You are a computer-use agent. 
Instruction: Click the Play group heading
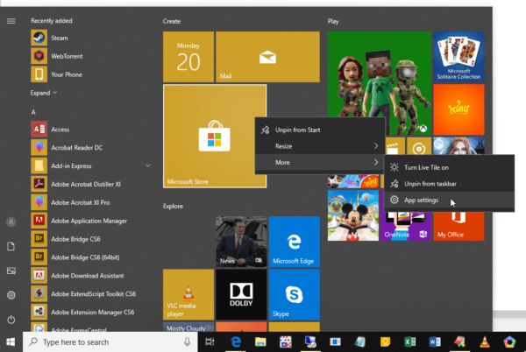pyautogui.click(x=333, y=21)
